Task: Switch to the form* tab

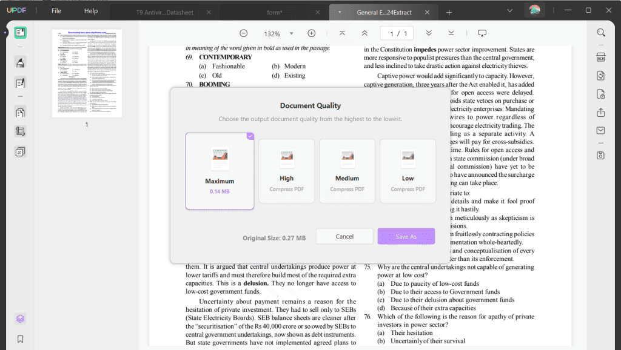Action: tap(274, 12)
